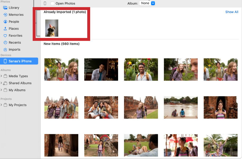Click the New Items (560 items) heading

click(61, 44)
